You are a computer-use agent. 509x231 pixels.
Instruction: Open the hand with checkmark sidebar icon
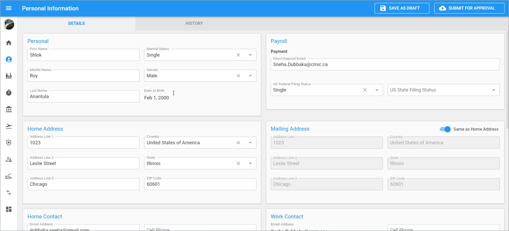(x=9, y=176)
